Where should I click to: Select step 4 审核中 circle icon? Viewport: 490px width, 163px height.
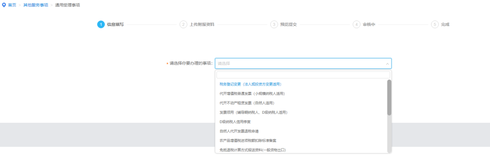tap(357, 24)
